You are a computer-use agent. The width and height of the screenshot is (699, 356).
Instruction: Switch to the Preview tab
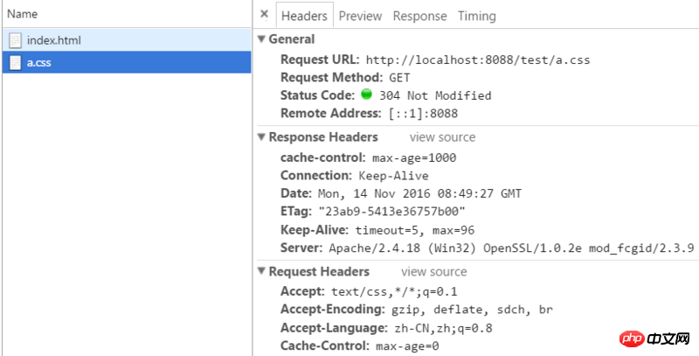pos(360,16)
